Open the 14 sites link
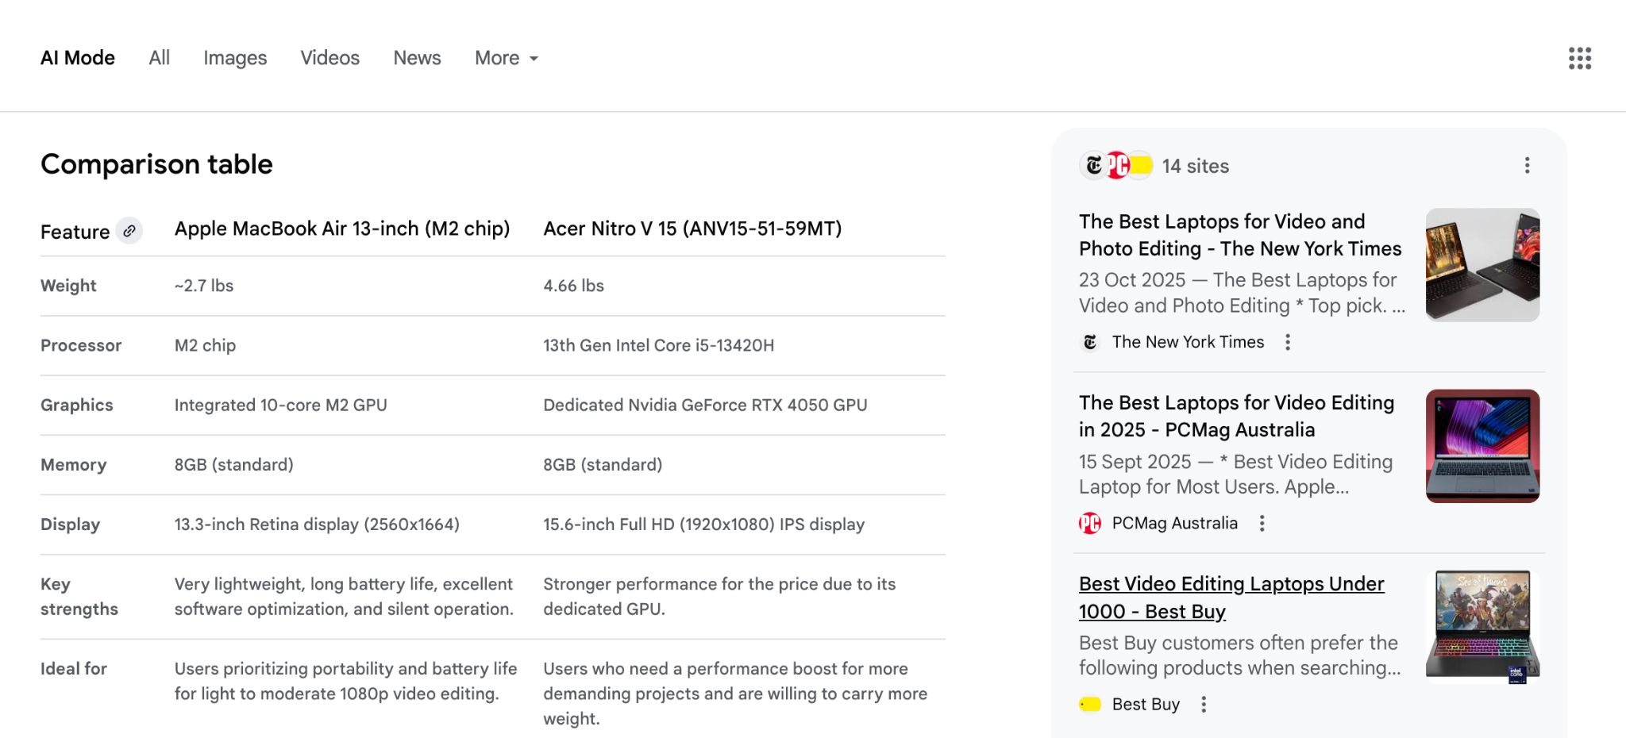The height and width of the screenshot is (738, 1626). (1195, 166)
